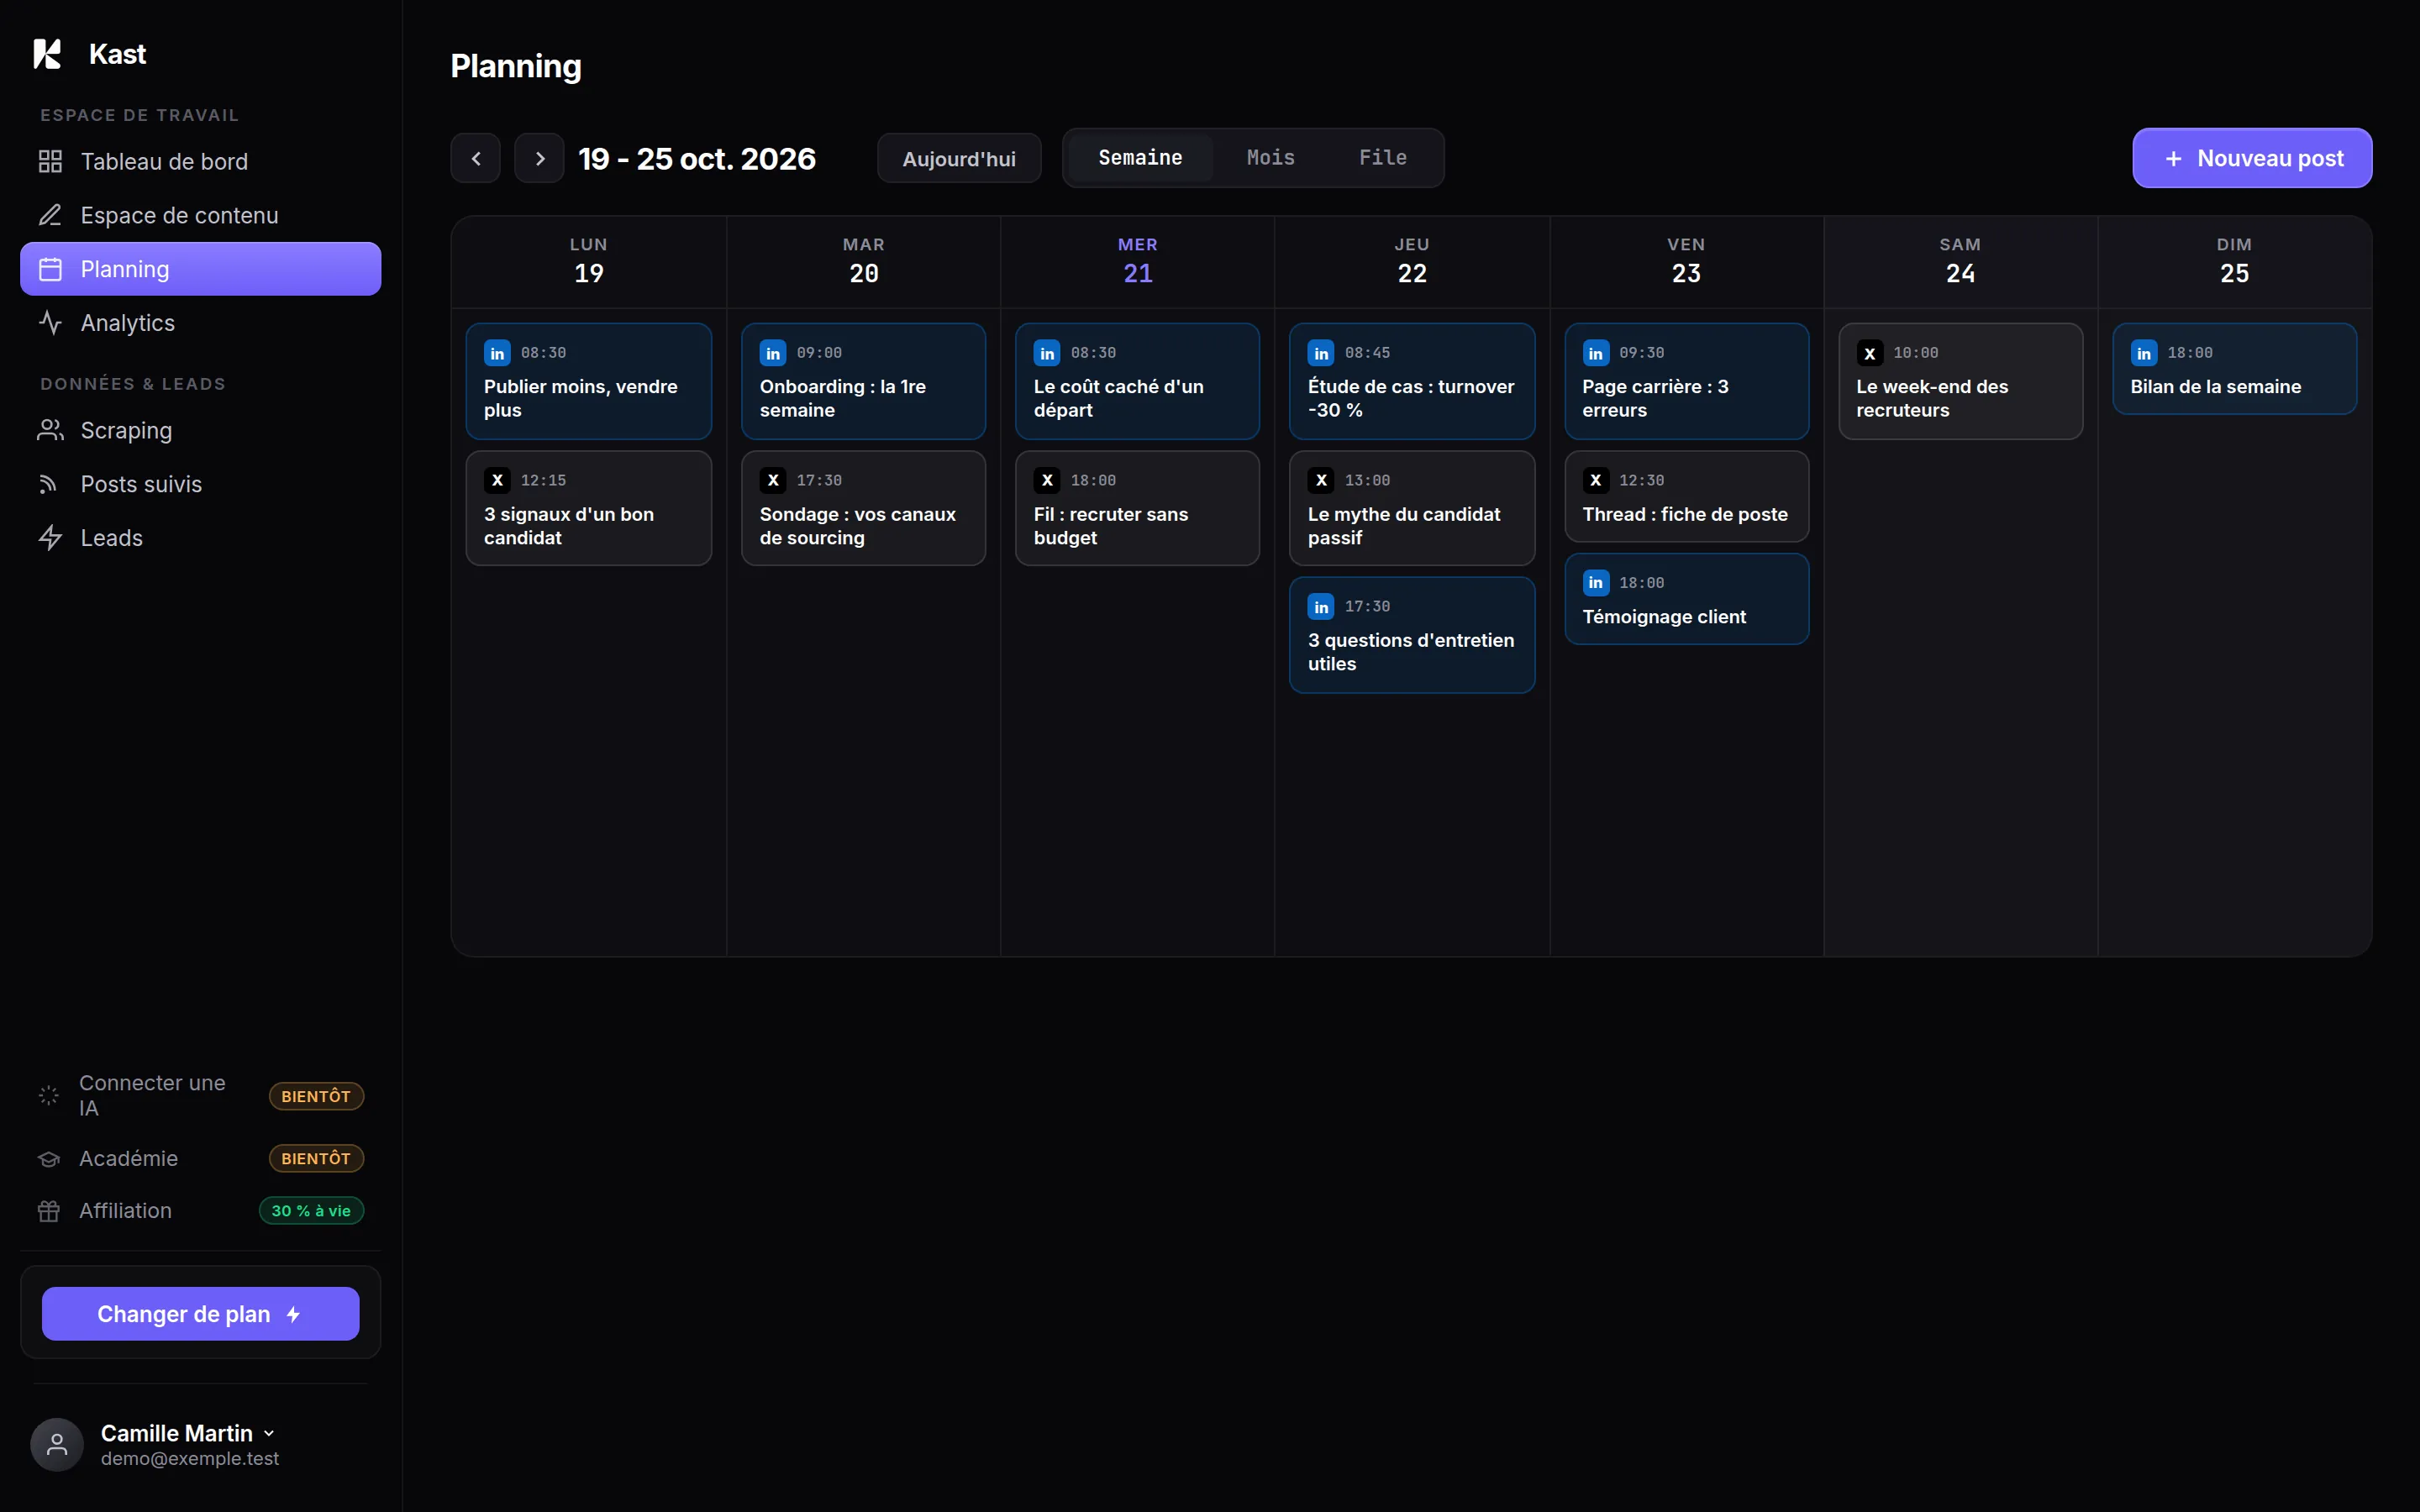Click the Kast logo icon
Viewport: 2420px width, 1512px height.
tap(47, 54)
